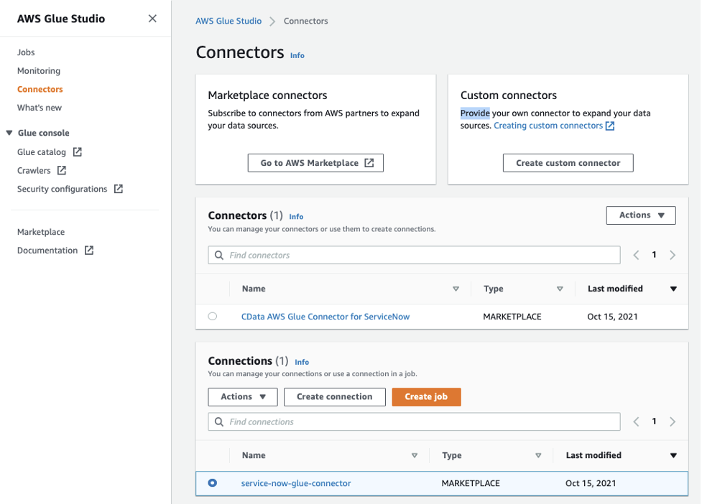The height and width of the screenshot is (504, 702).
Task: Click next page arrow in Connectors table
Action: [x=673, y=255]
